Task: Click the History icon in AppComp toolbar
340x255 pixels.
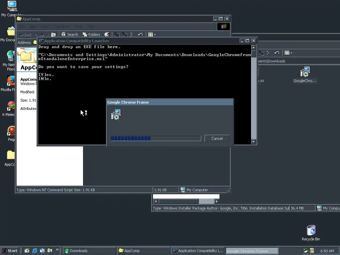Action: (107, 35)
